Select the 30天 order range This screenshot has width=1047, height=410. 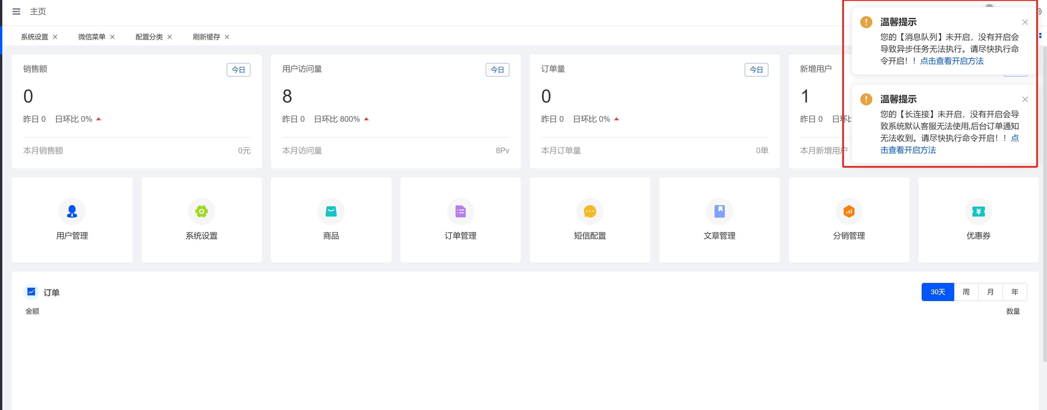click(938, 292)
